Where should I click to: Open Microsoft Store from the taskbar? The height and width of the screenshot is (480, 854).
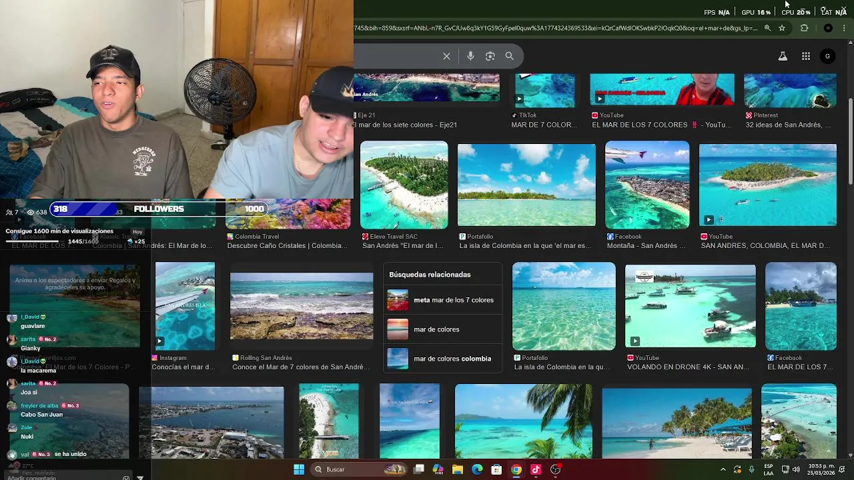pyautogui.click(x=496, y=469)
